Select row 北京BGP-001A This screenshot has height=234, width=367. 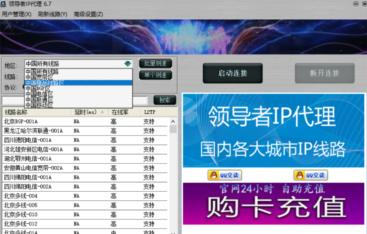[x=85, y=121]
